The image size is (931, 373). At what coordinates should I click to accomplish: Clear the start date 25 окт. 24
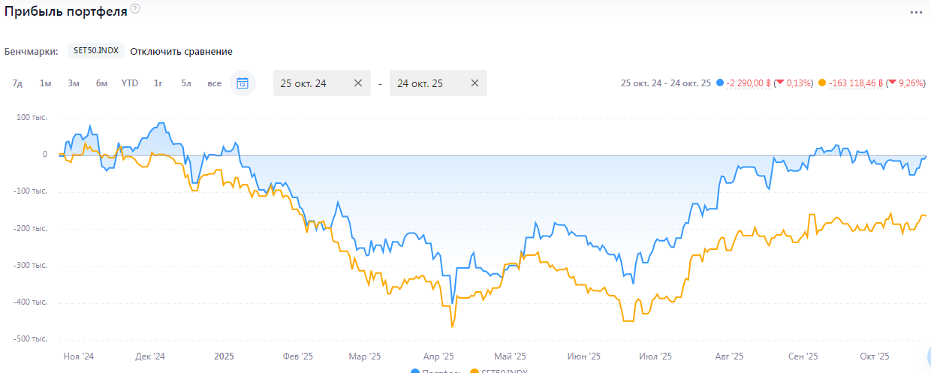[358, 83]
